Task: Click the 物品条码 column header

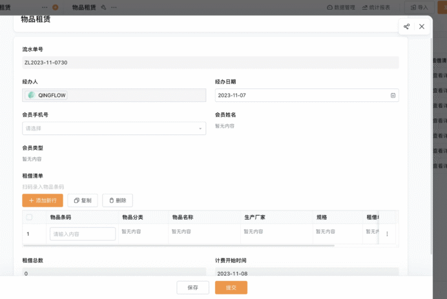Action: click(61, 217)
